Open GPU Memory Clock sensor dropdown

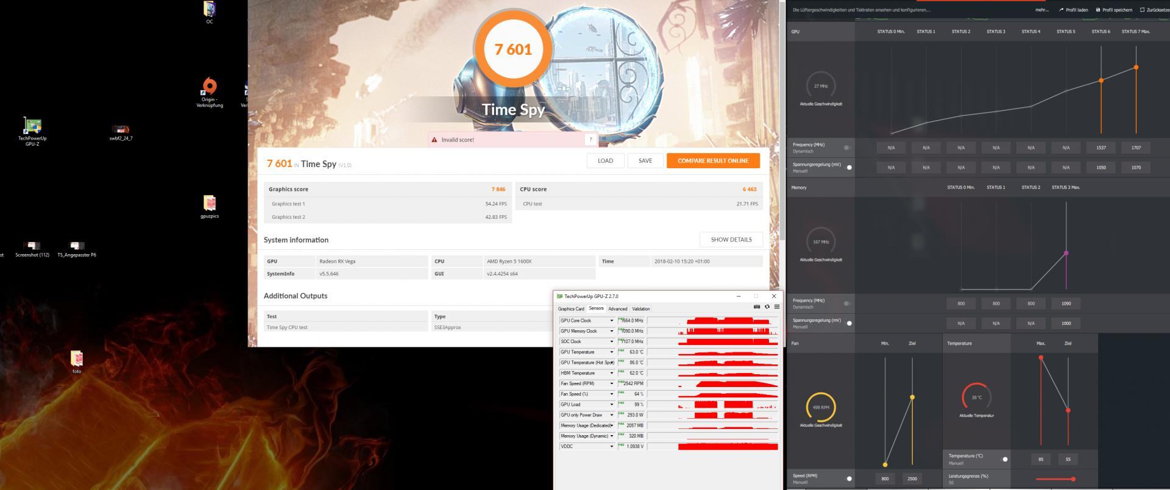point(611,331)
